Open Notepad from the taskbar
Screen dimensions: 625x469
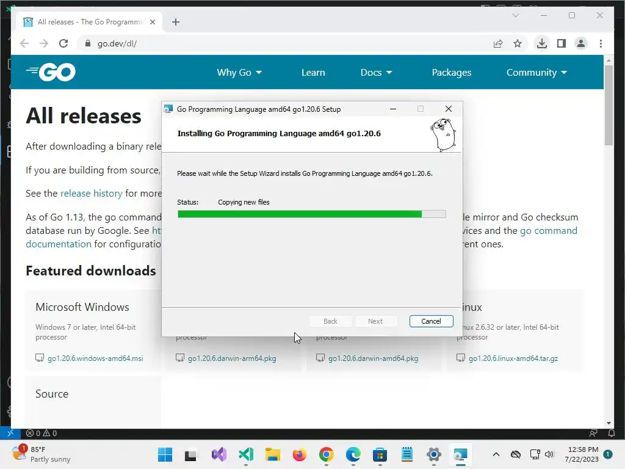(x=407, y=454)
